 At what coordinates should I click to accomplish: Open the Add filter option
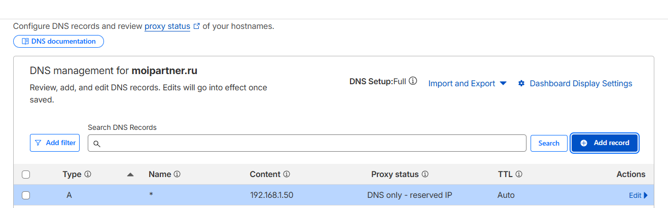click(55, 143)
